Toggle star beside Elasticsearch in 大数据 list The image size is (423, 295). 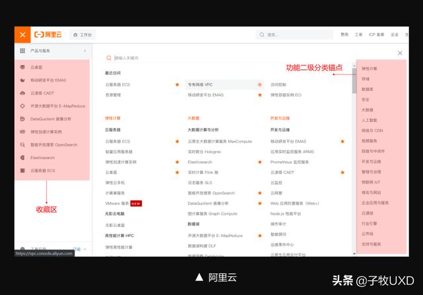(260, 162)
